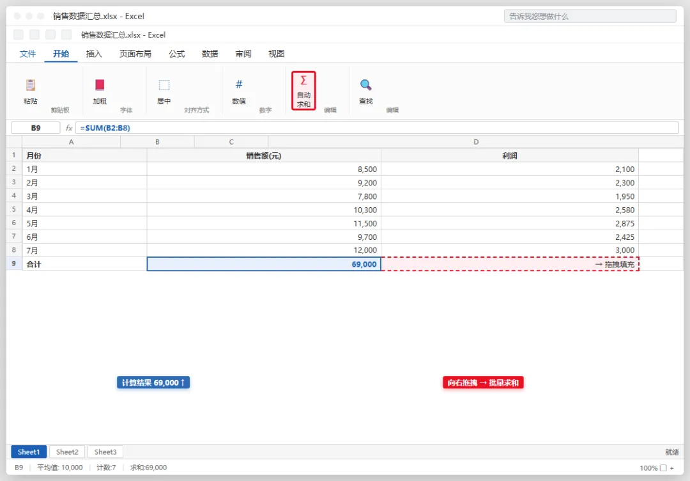This screenshot has height=481, width=690.
Task: Switch to Sheet2 worksheet tab
Action: point(67,452)
